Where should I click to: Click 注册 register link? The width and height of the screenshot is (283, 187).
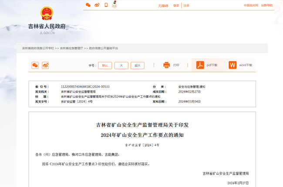tap(186, 6)
